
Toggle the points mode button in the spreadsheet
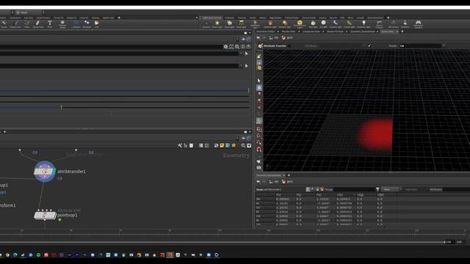[308, 189]
